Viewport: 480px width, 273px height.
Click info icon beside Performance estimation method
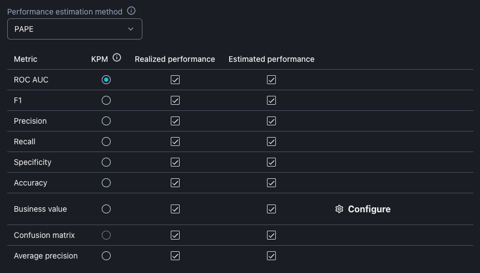click(x=131, y=11)
